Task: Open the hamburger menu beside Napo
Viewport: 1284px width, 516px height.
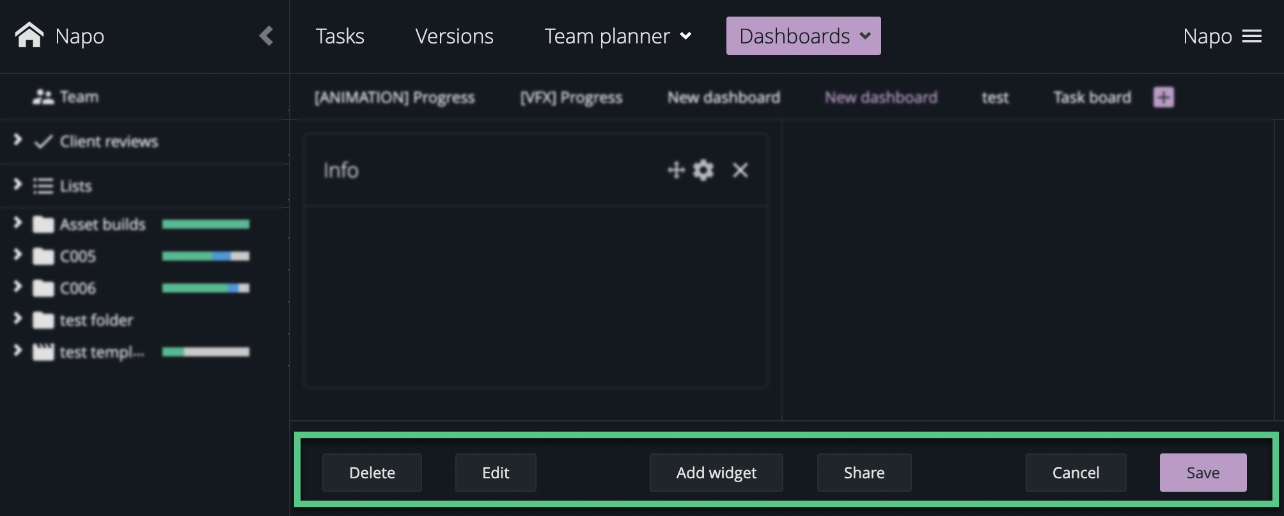Action: [x=1251, y=36]
